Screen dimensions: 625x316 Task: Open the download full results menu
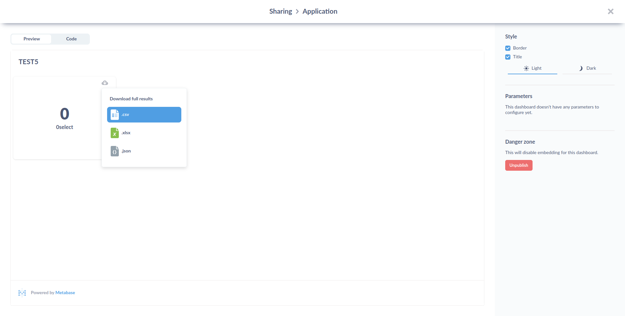click(x=104, y=83)
